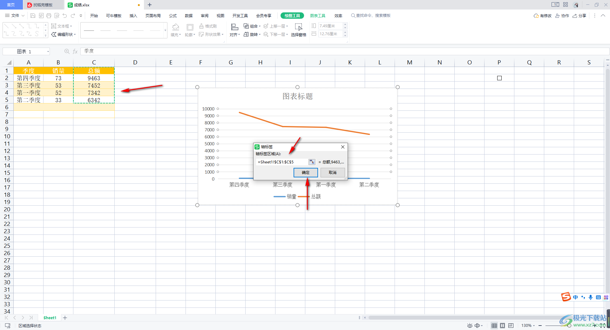
Task: Click the formula bar input
Action: tap(345, 51)
